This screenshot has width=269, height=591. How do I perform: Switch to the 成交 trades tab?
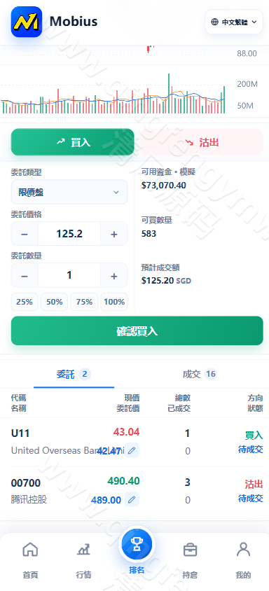(x=200, y=374)
